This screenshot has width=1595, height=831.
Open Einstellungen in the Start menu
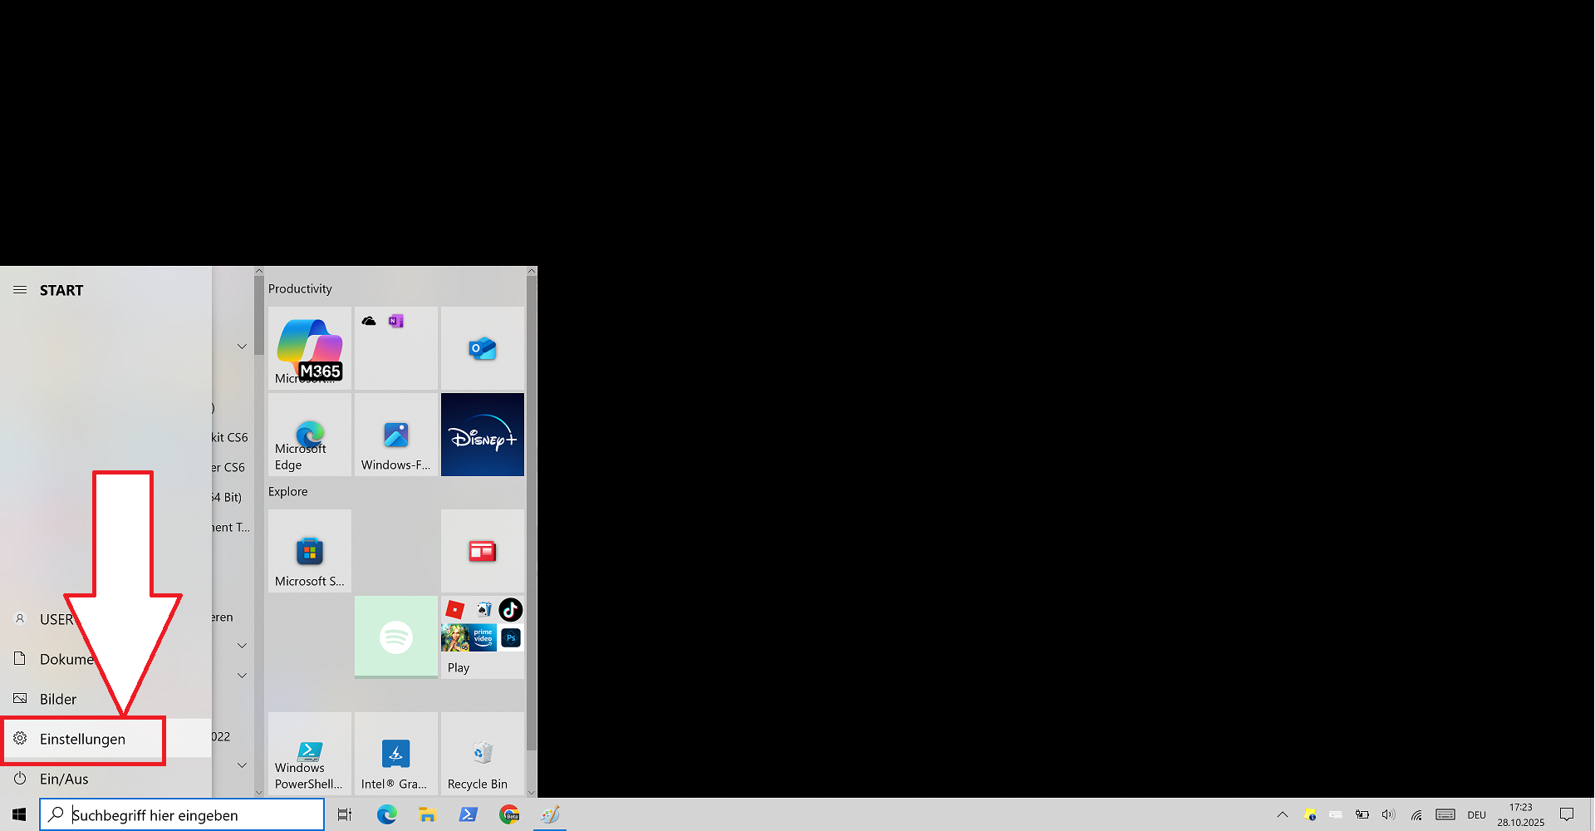coord(82,739)
